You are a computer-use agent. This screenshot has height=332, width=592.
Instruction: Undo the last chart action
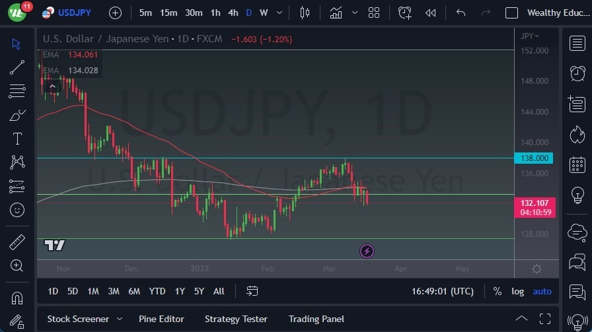click(x=461, y=13)
